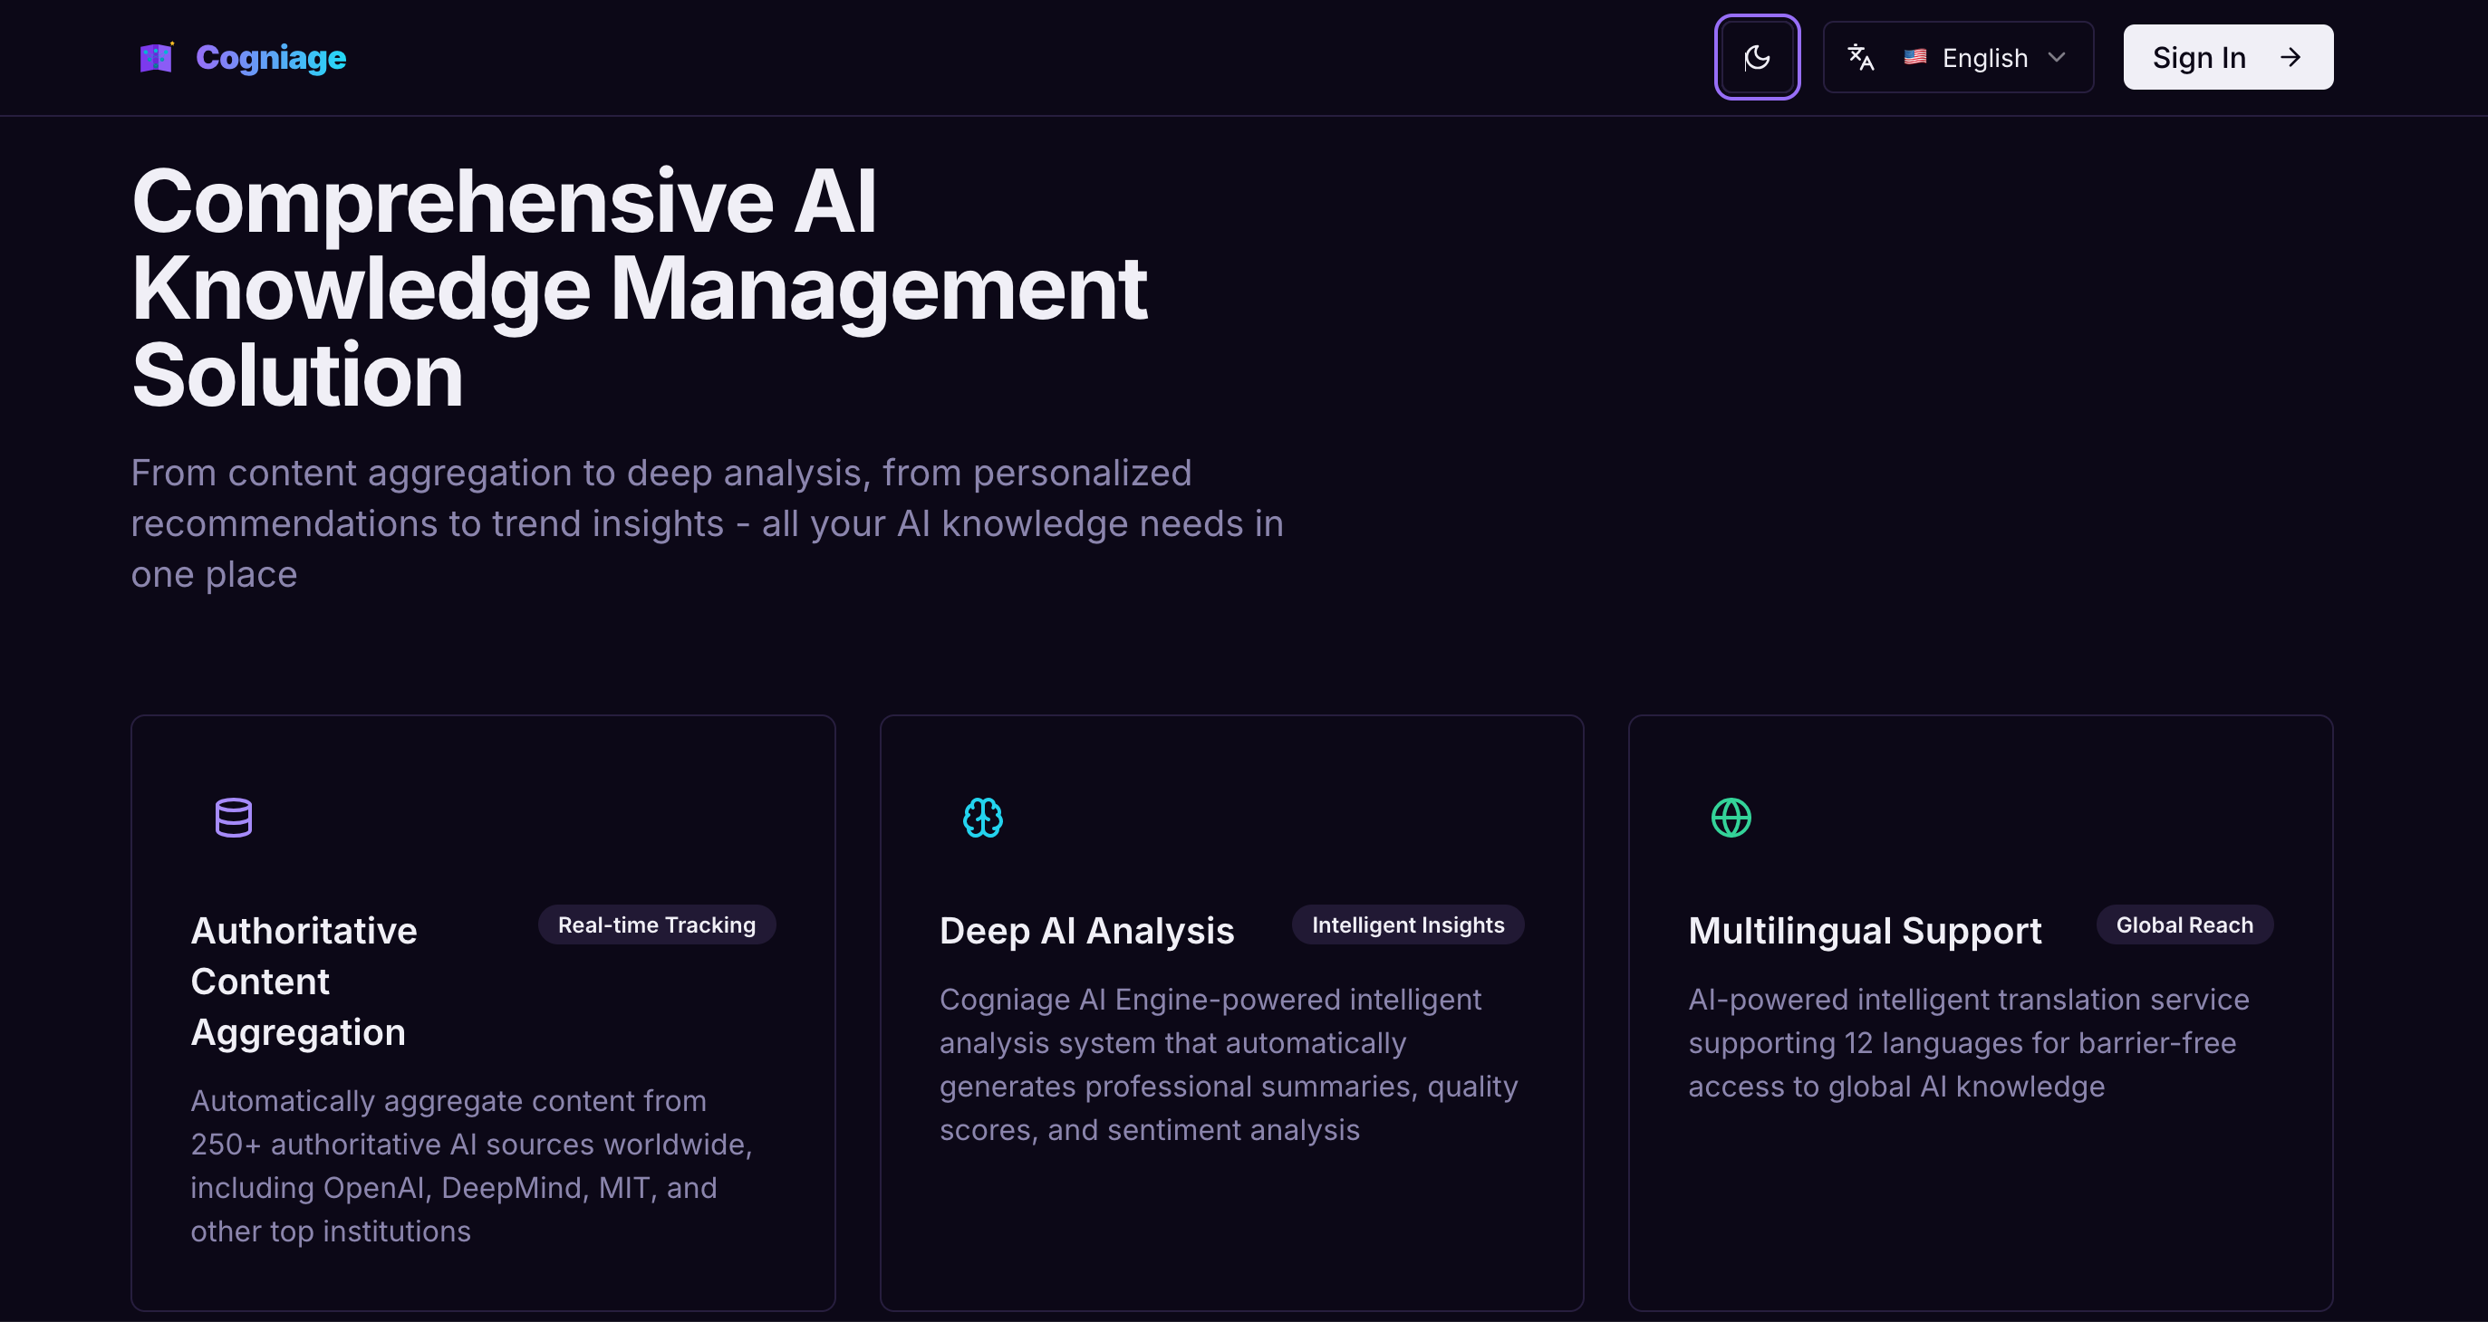Viewport: 2488px width, 1322px height.
Task: Click the Multilingual Support card description
Action: click(x=1967, y=1042)
